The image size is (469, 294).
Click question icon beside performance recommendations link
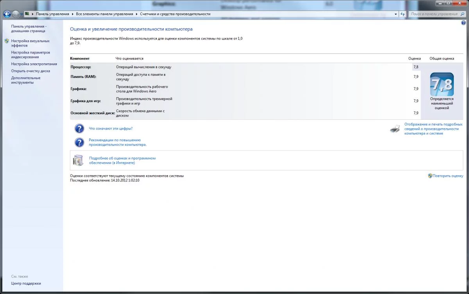(x=79, y=142)
